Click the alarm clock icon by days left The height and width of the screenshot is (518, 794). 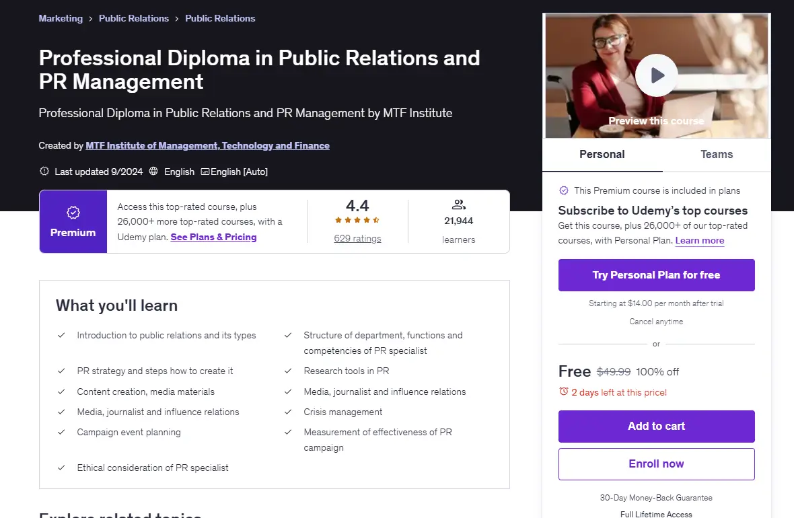564,392
